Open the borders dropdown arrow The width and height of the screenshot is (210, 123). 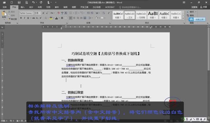tap(105, 18)
